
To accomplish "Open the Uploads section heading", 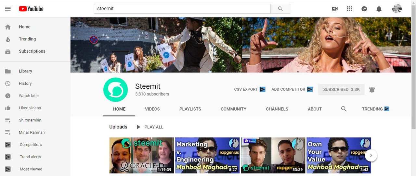I will pos(118,127).
